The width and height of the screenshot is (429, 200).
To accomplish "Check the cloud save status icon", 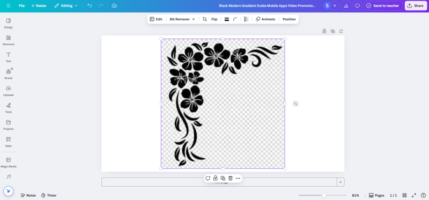I will point(114,6).
